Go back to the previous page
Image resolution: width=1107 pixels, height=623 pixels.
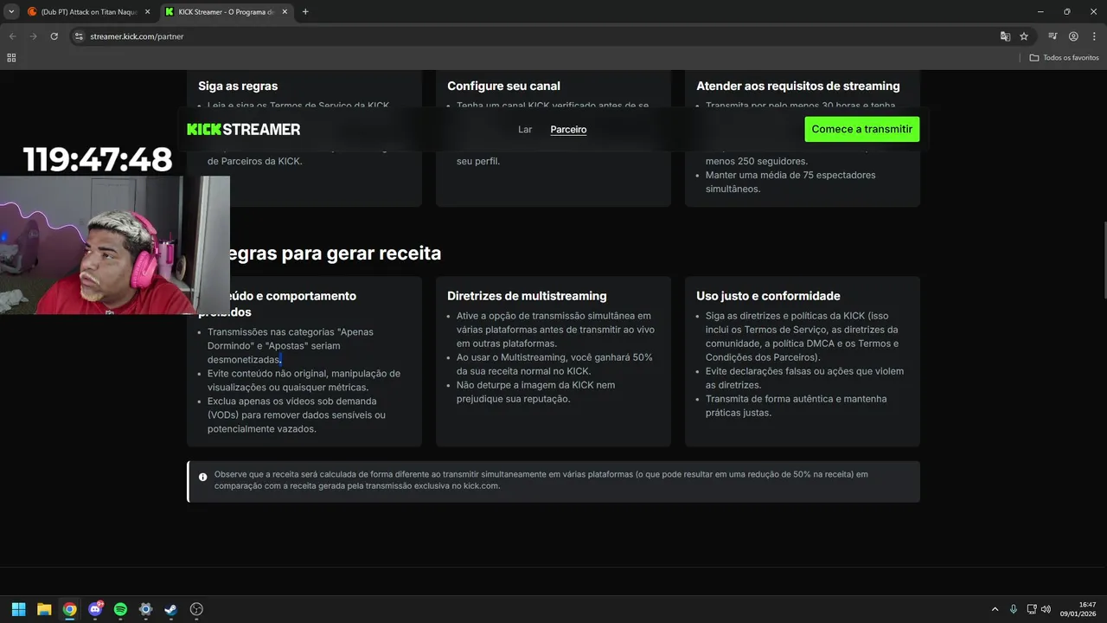[x=12, y=36]
